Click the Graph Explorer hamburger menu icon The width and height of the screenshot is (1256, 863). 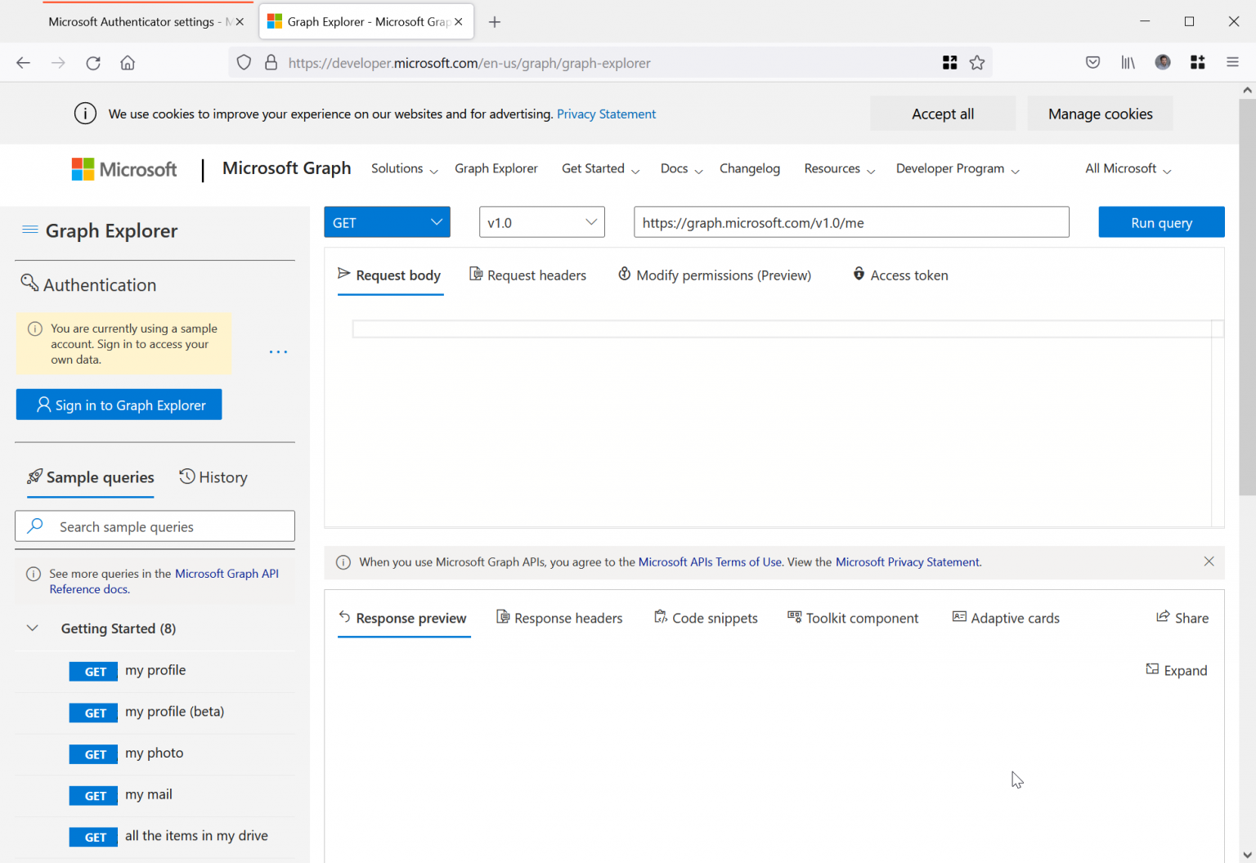30,230
